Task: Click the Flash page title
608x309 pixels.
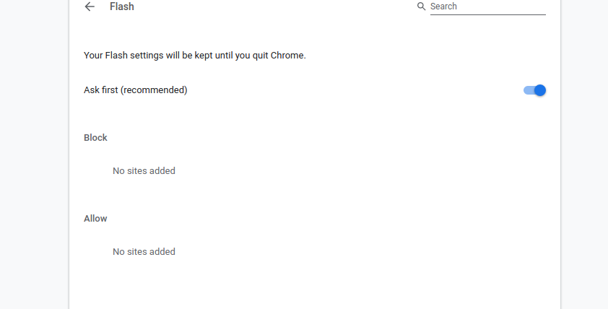Action: coord(122,6)
